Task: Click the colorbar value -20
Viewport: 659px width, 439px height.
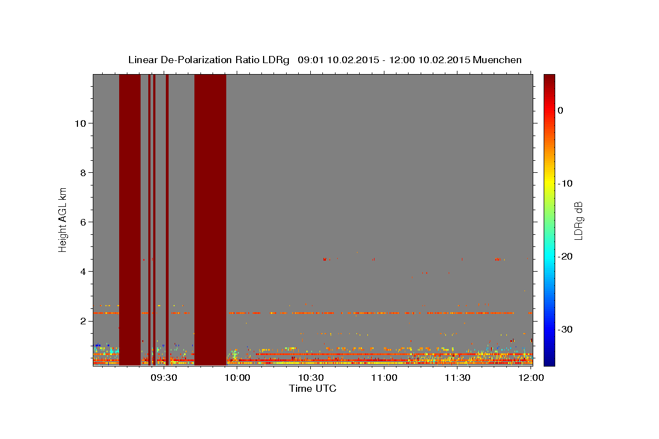Action: [x=565, y=256]
